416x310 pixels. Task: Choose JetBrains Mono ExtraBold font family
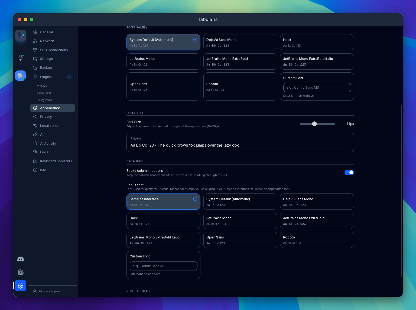coord(240,62)
